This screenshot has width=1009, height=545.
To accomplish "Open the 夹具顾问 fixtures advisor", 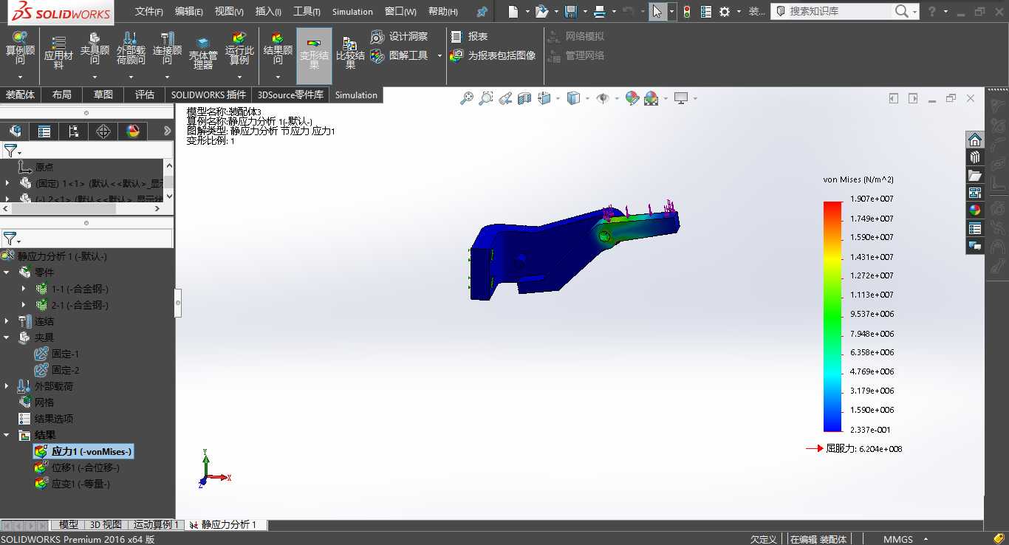I will click(x=95, y=49).
